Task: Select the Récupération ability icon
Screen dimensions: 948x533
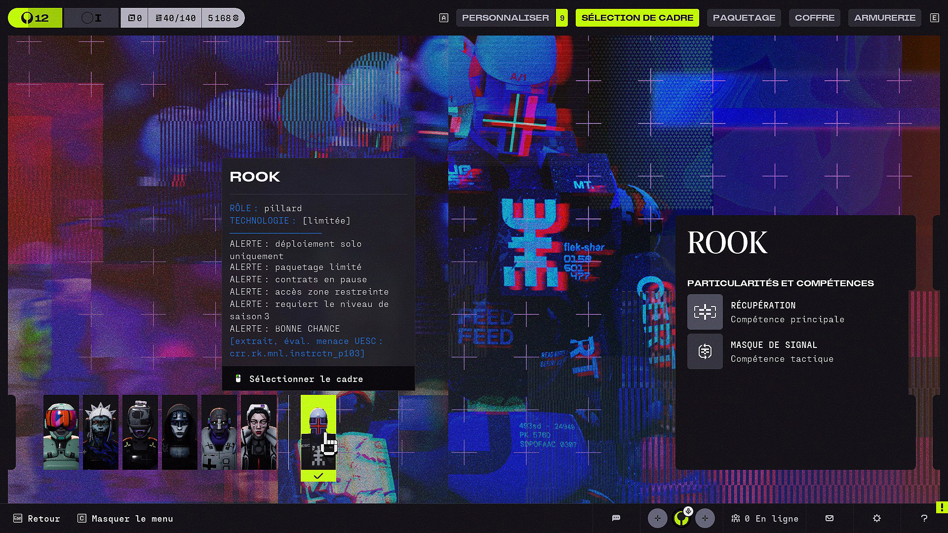Action: pyautogui.click(x=705, y=312)
